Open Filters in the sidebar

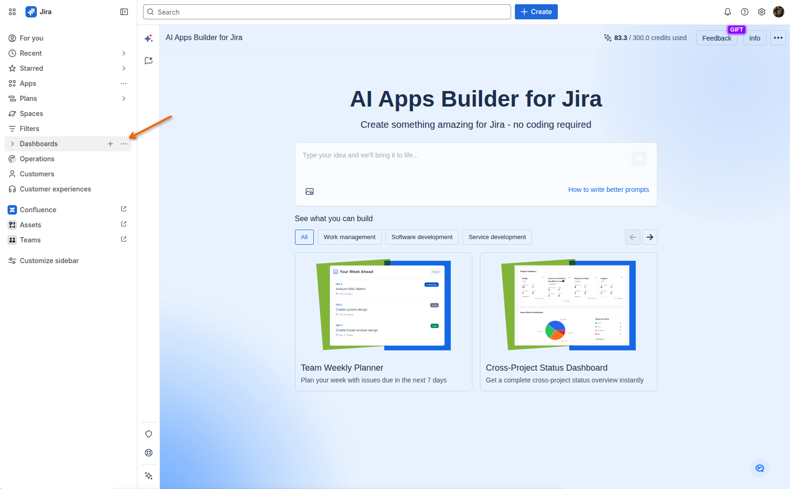point(68,129)
